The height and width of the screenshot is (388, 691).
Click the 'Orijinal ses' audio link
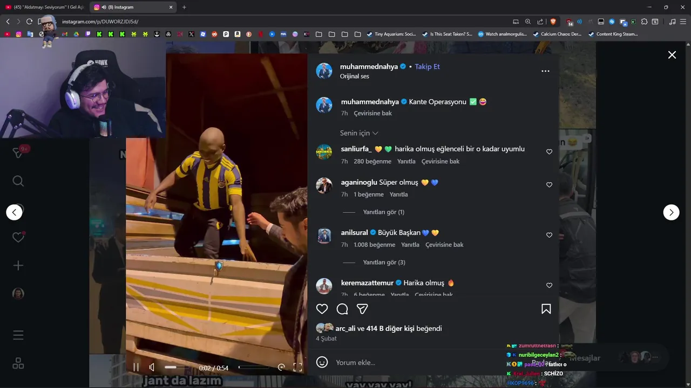tap(355, 77)
